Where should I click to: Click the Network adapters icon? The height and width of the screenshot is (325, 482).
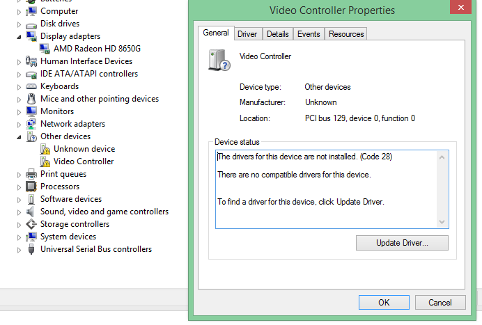click(31, 124)
